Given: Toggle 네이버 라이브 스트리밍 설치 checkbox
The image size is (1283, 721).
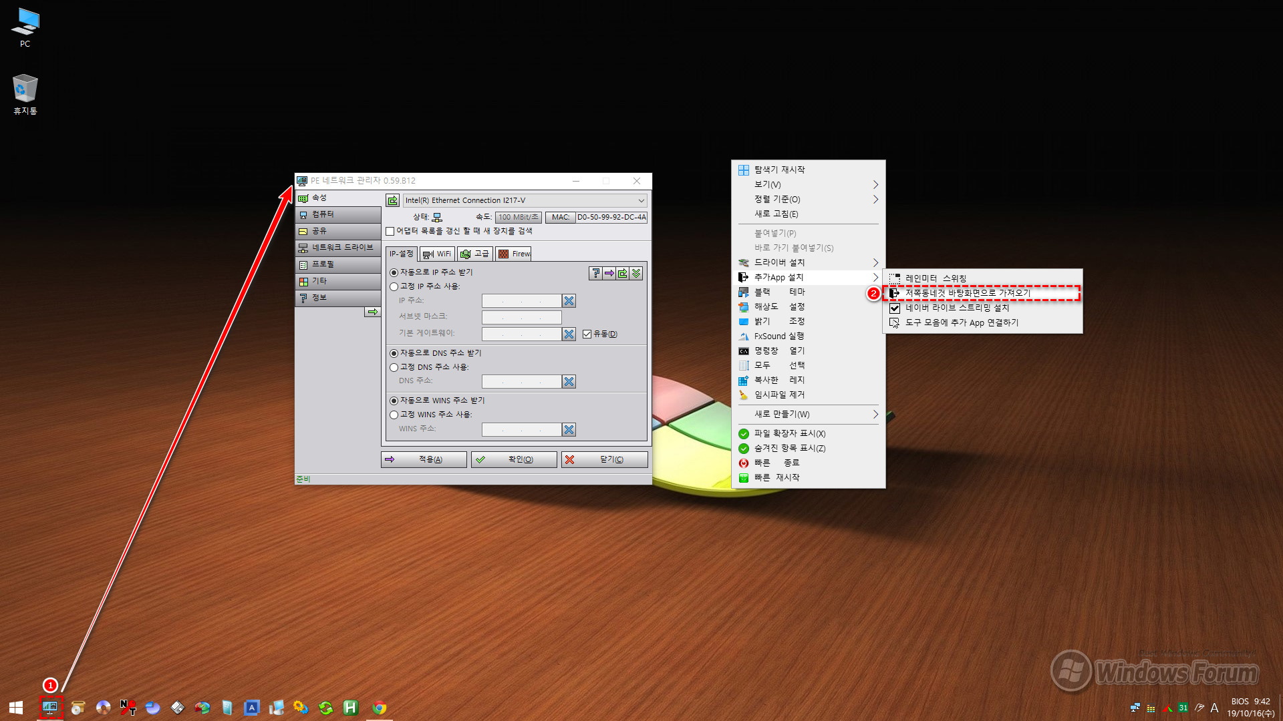Looking at the screenshot, I should 895,308.
